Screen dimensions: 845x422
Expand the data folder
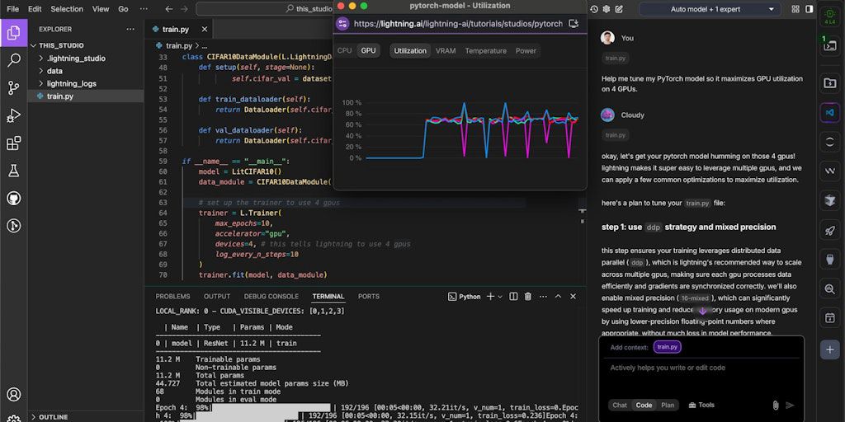pyautogui.click(x=54, y=71)
